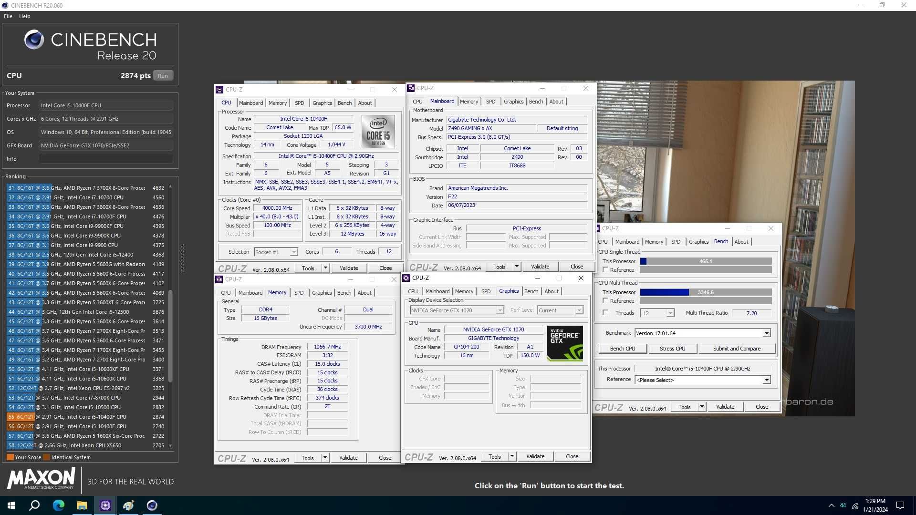Viewport: 916px width, 515px height.
Task: Open the network status tray icon
Action: click(855, 505)
